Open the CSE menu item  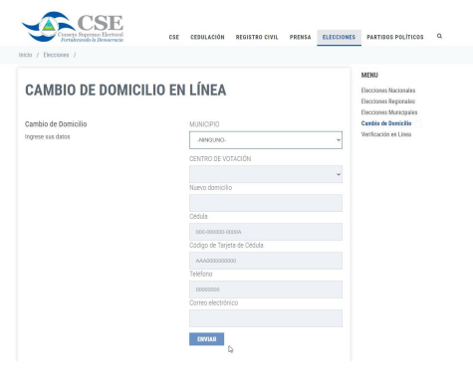(x=174, y=37)
